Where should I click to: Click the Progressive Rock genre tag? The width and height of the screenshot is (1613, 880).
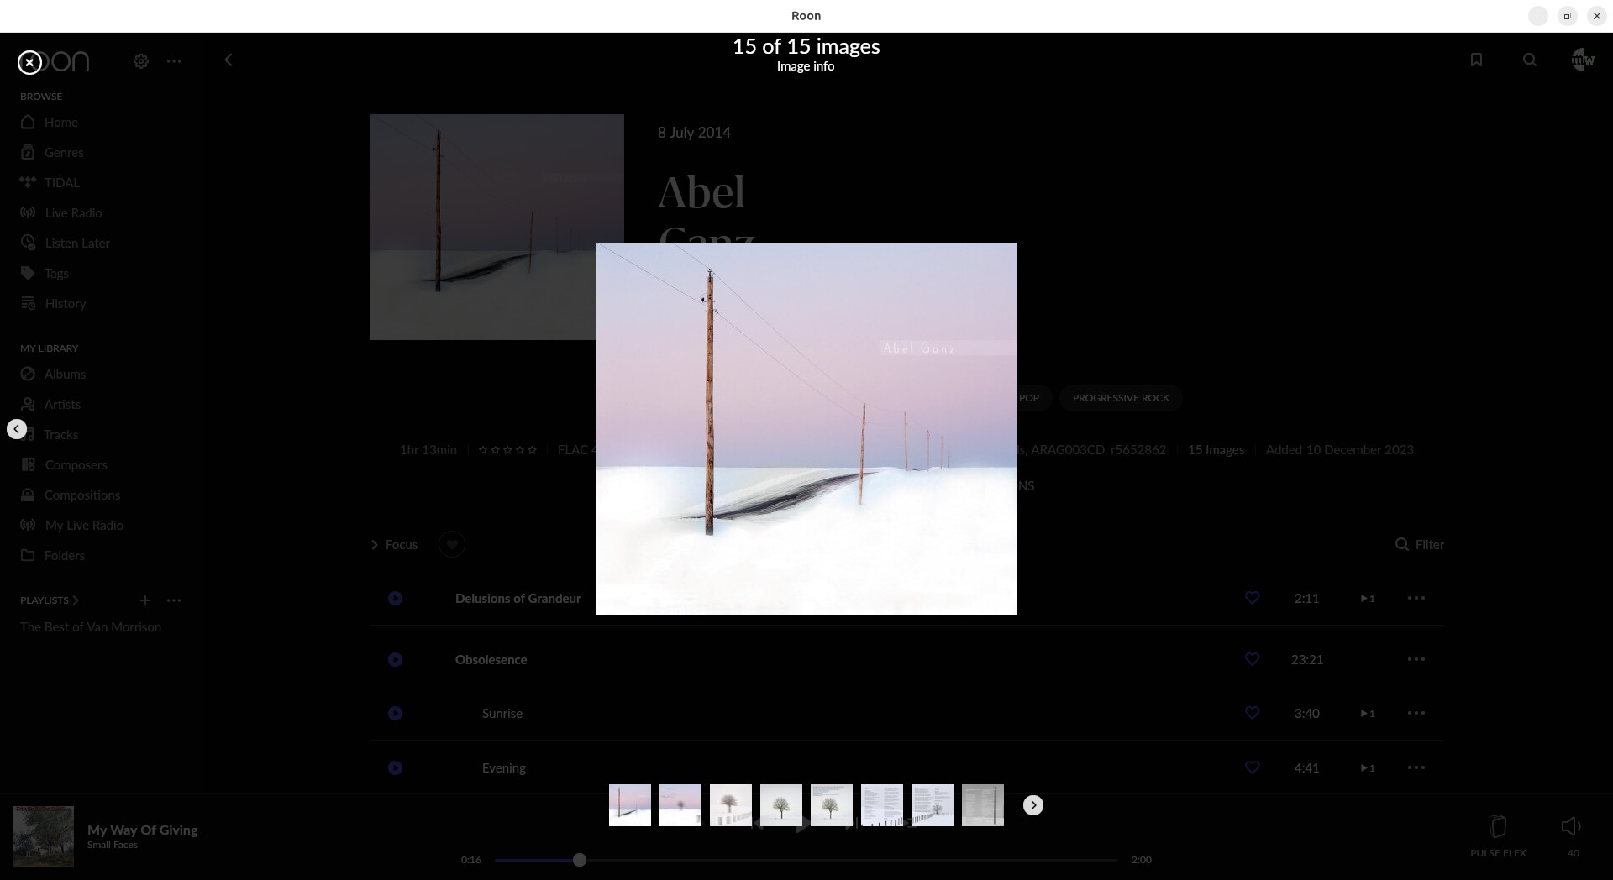point(1120,398)
